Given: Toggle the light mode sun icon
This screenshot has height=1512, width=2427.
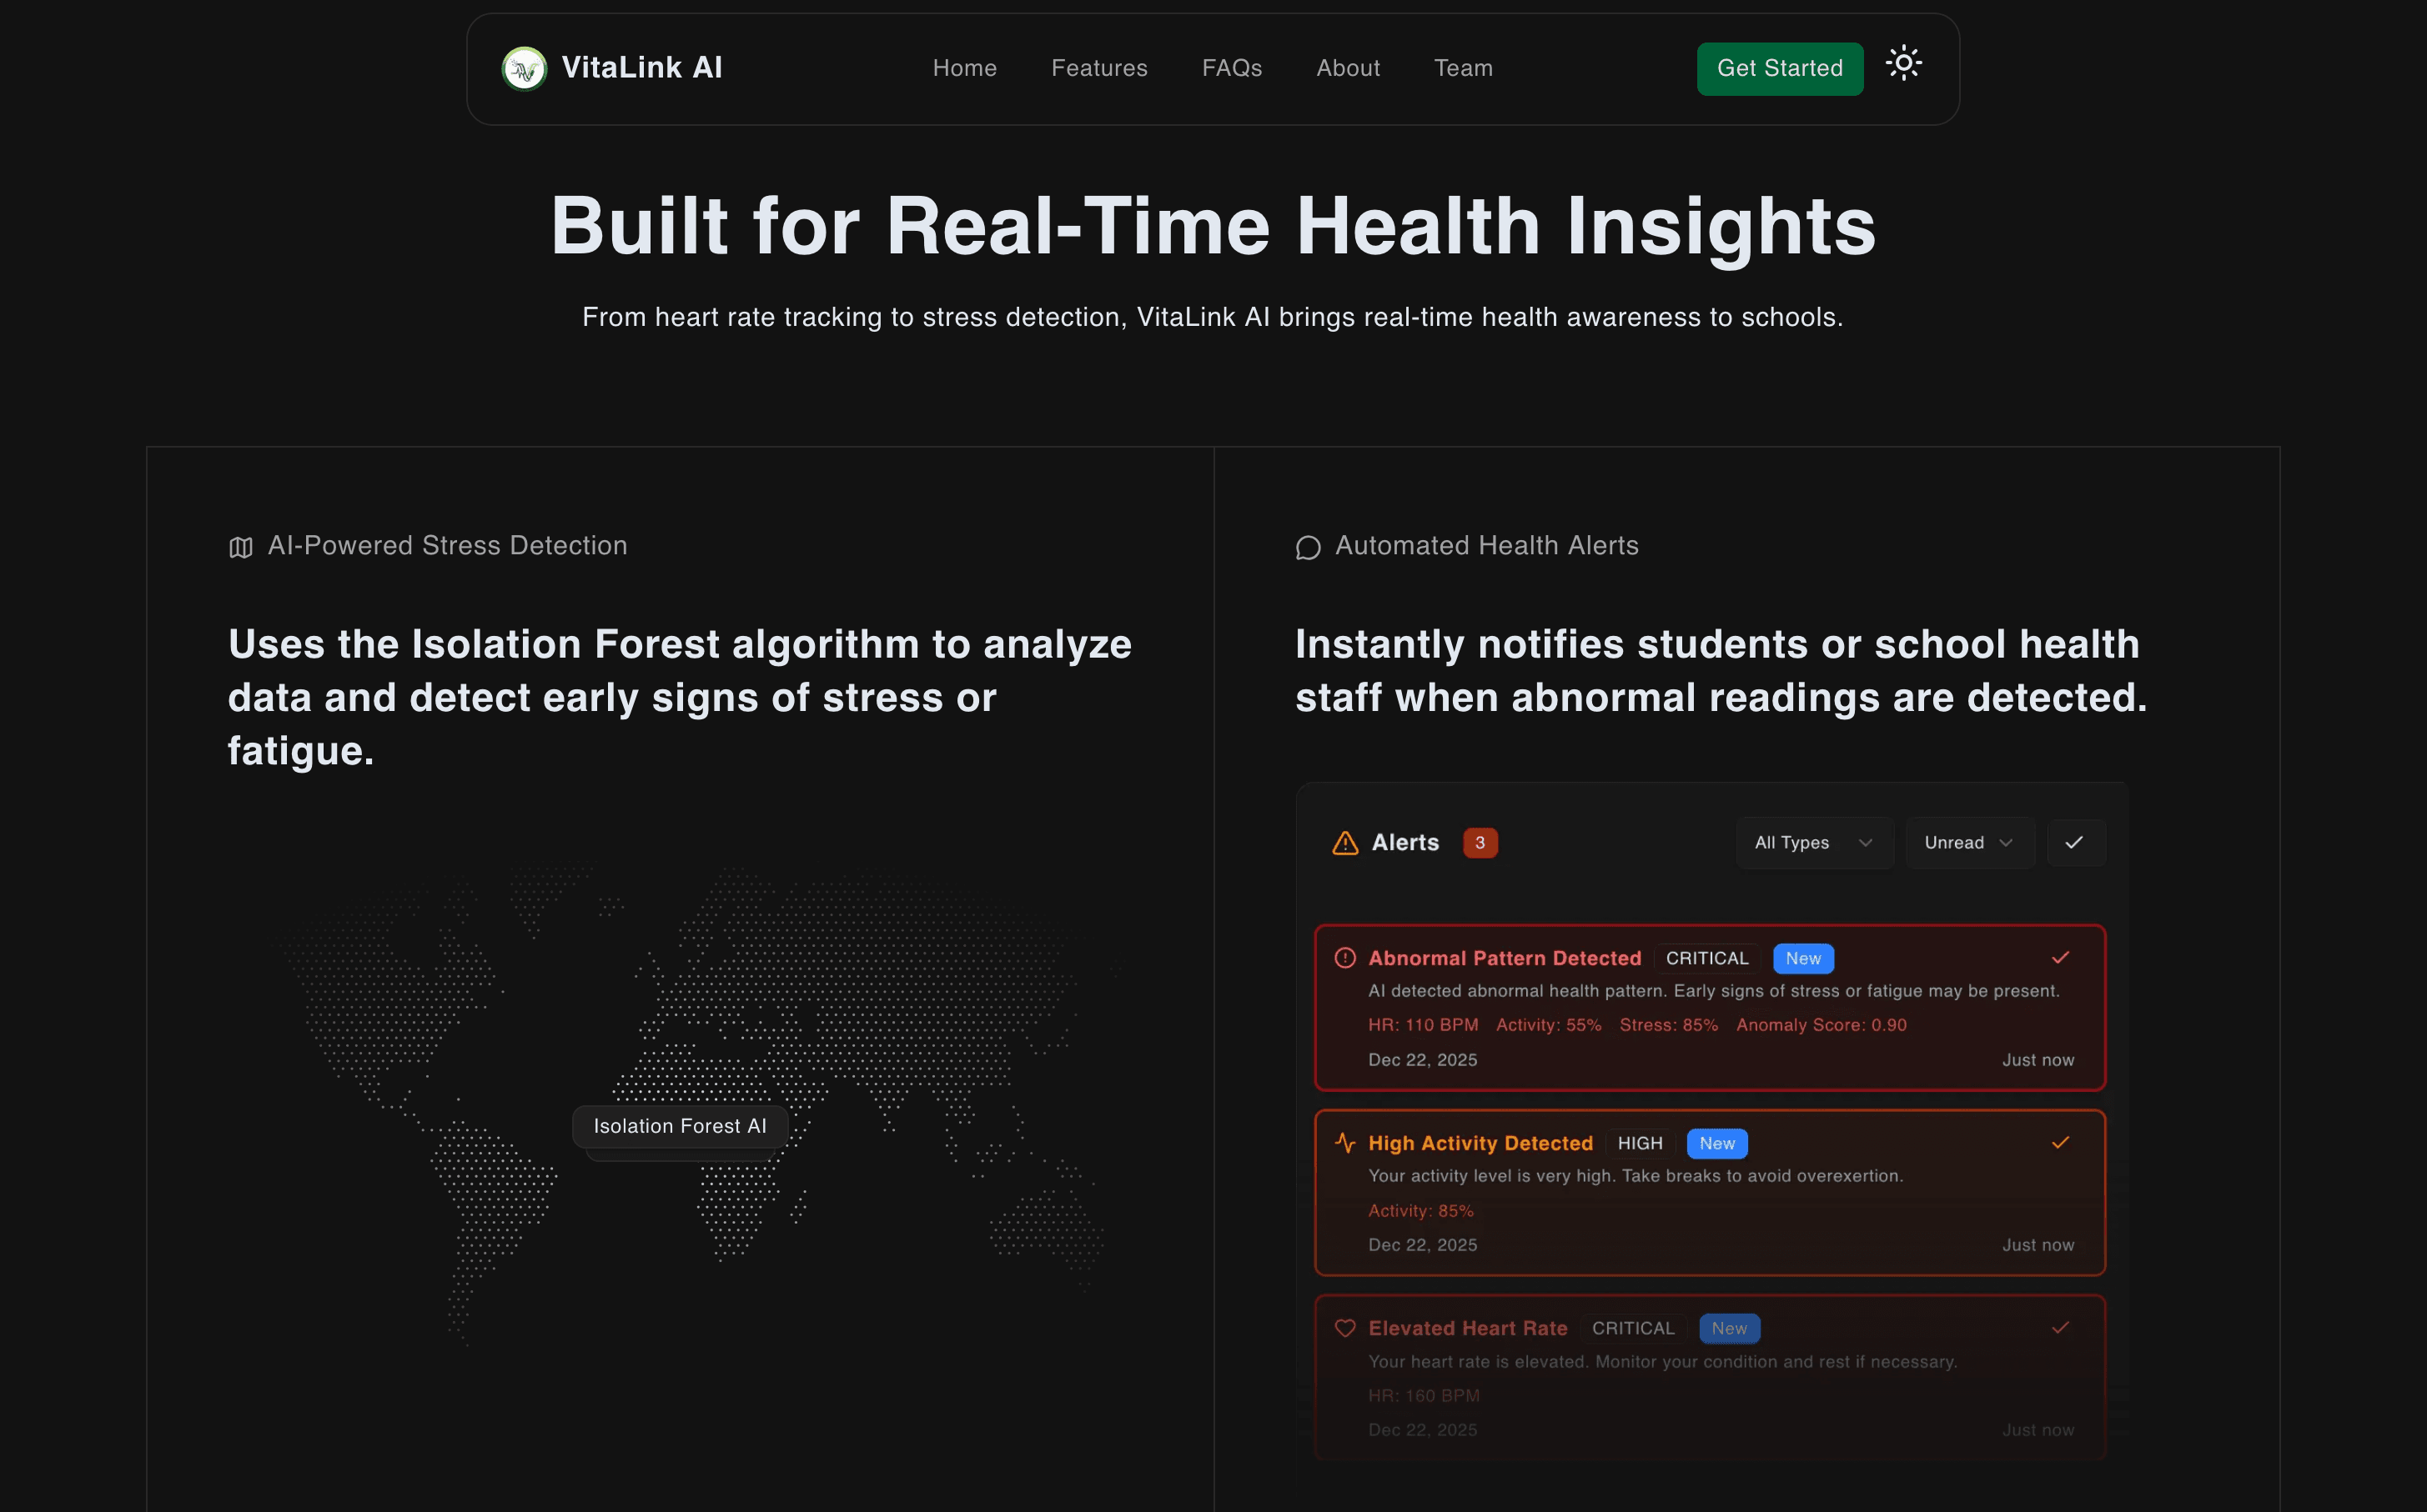Looking at the screenshot, I should pyautogui.click(x=1902, y=64).
